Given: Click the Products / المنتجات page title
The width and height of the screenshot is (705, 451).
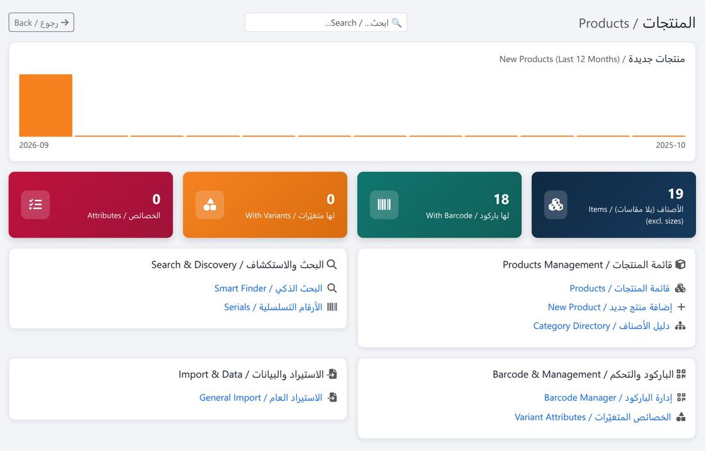Looking at the screenshot, I should [x=637, y=23].
